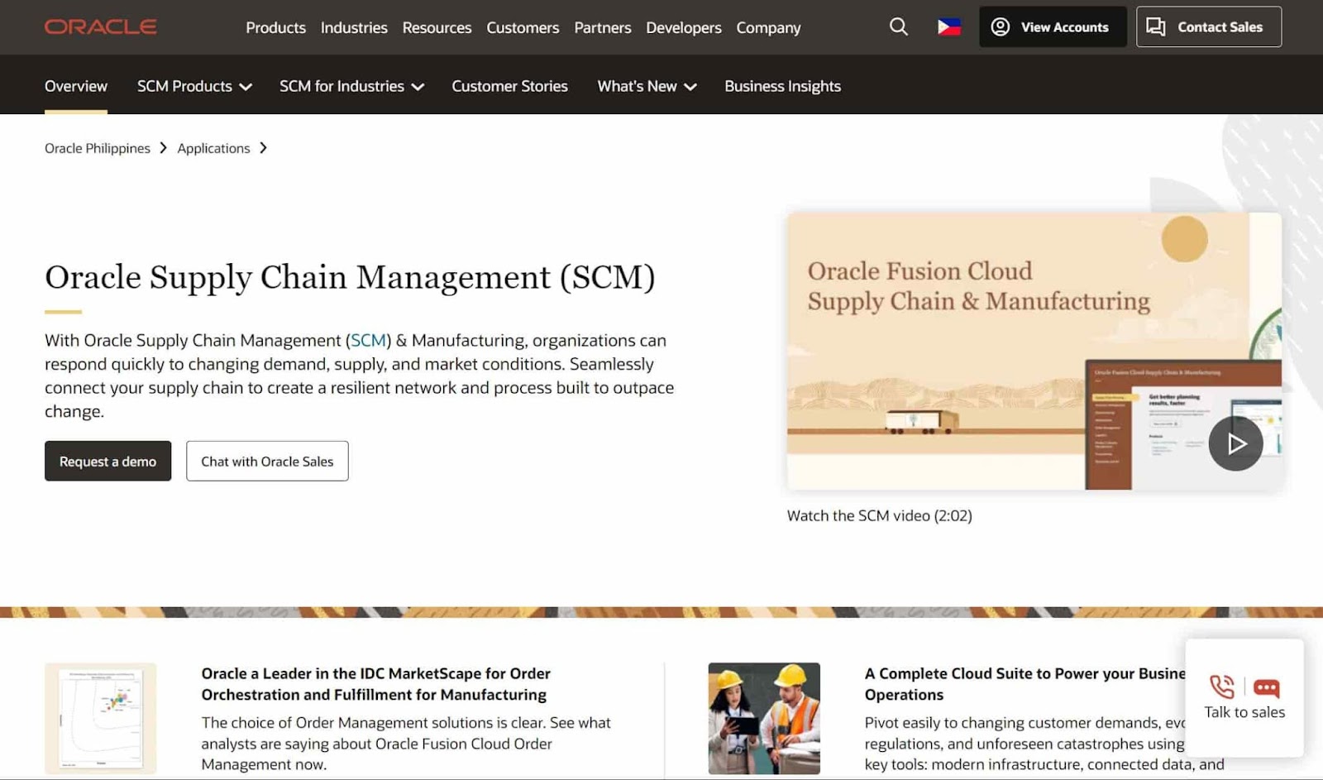Click the Oracle logo
Viewport: 1323px width, 780px height.
pyautogui.click(x=100, y=27)
